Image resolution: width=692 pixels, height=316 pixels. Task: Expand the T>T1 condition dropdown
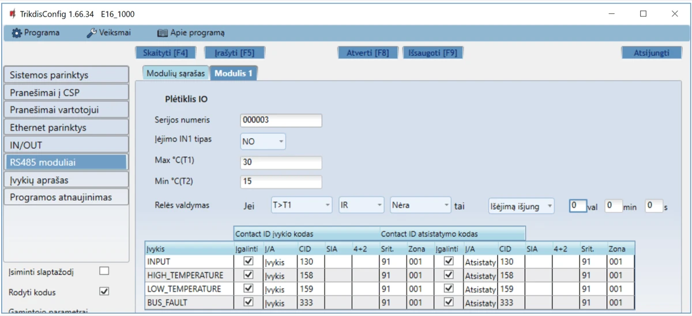pyautogui.click(x=301, y=204)
